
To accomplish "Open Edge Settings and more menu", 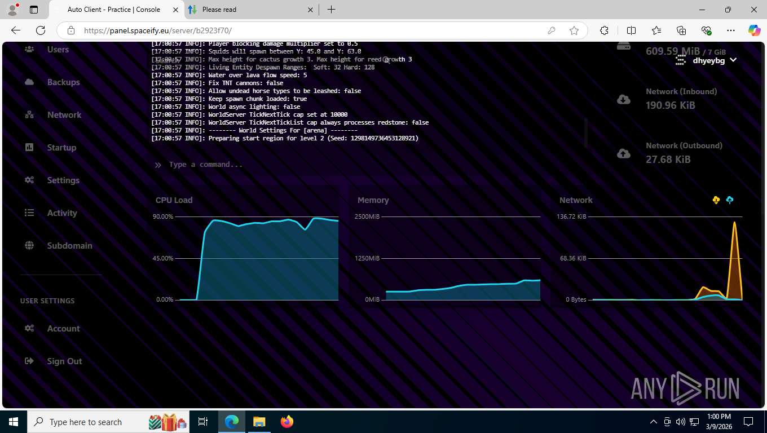I will pyautogui.click(x=731, y=30).
